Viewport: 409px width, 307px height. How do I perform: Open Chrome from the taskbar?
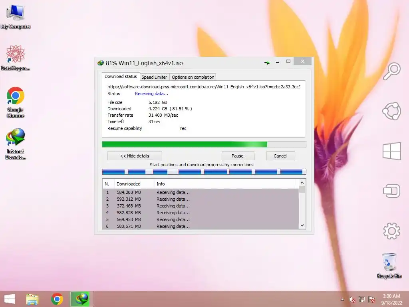57,299
